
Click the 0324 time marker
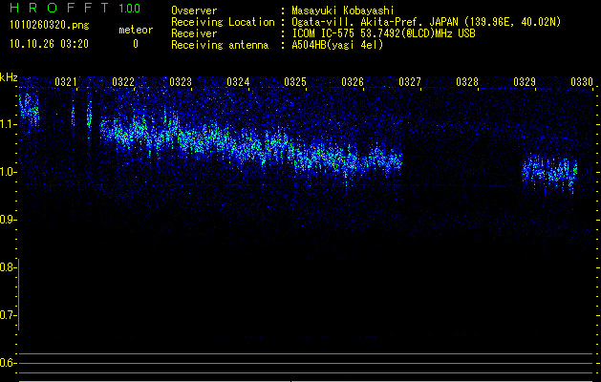(x=238, y=82)
